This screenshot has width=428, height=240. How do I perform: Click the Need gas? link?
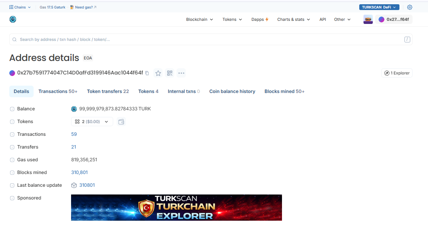83,7
